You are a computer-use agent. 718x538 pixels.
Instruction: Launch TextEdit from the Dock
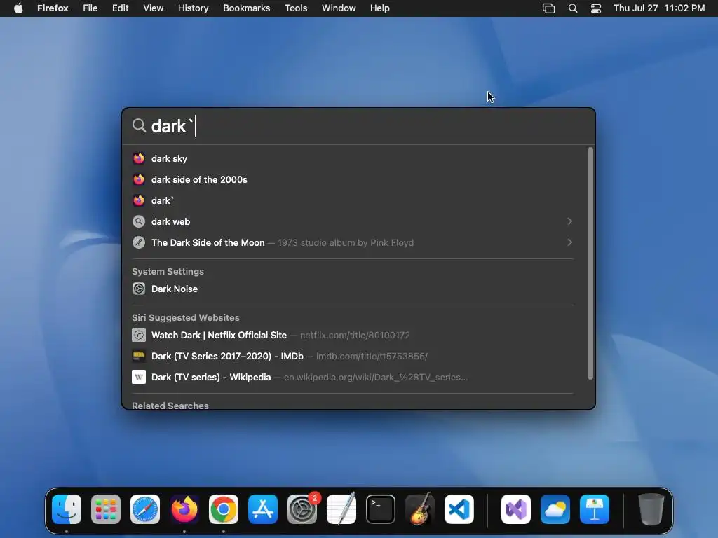(341, 509)
